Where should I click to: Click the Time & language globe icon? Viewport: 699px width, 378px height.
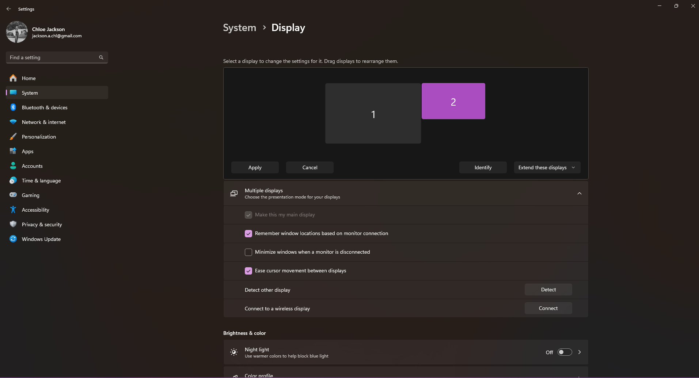click(x=13, y=180)
